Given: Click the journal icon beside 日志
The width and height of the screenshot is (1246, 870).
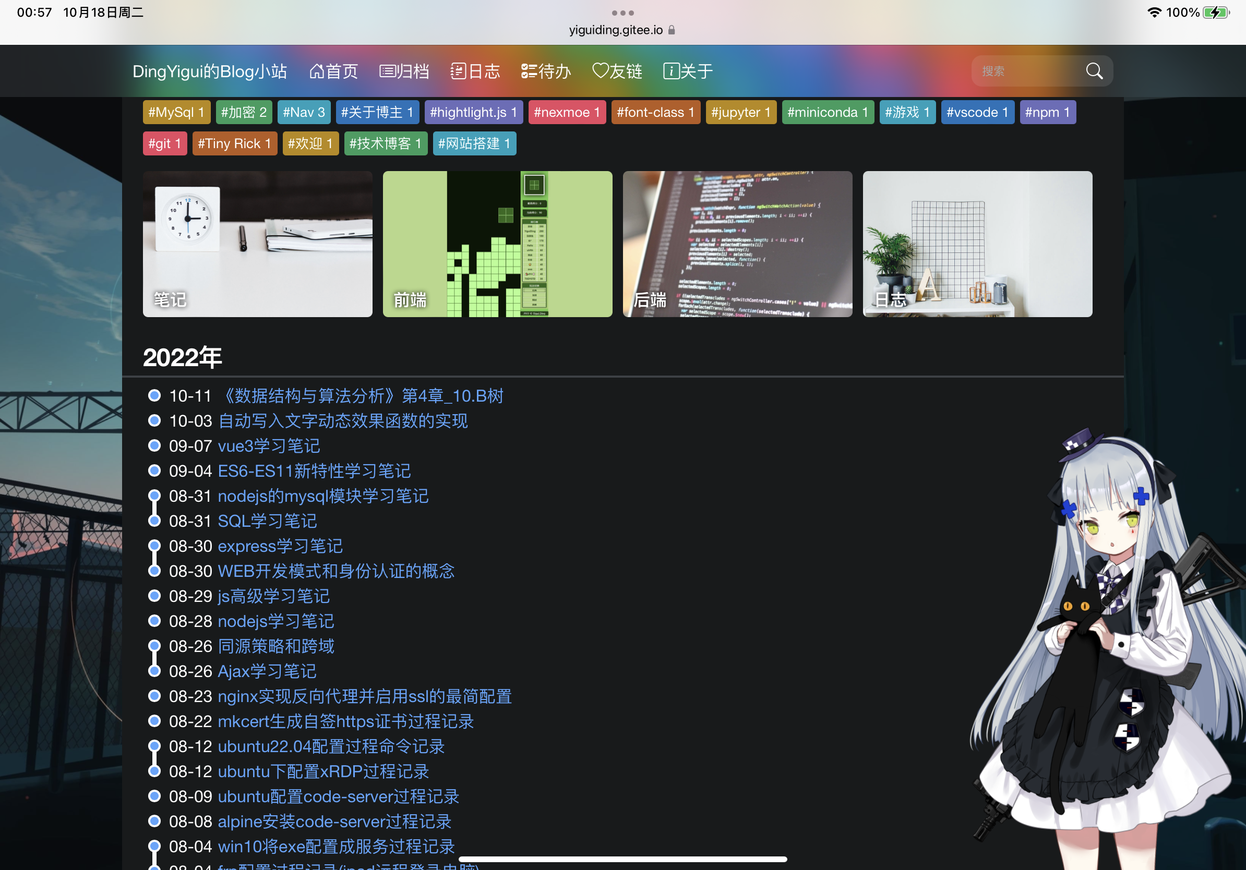Looking at the screenshot, I should 458,71.
